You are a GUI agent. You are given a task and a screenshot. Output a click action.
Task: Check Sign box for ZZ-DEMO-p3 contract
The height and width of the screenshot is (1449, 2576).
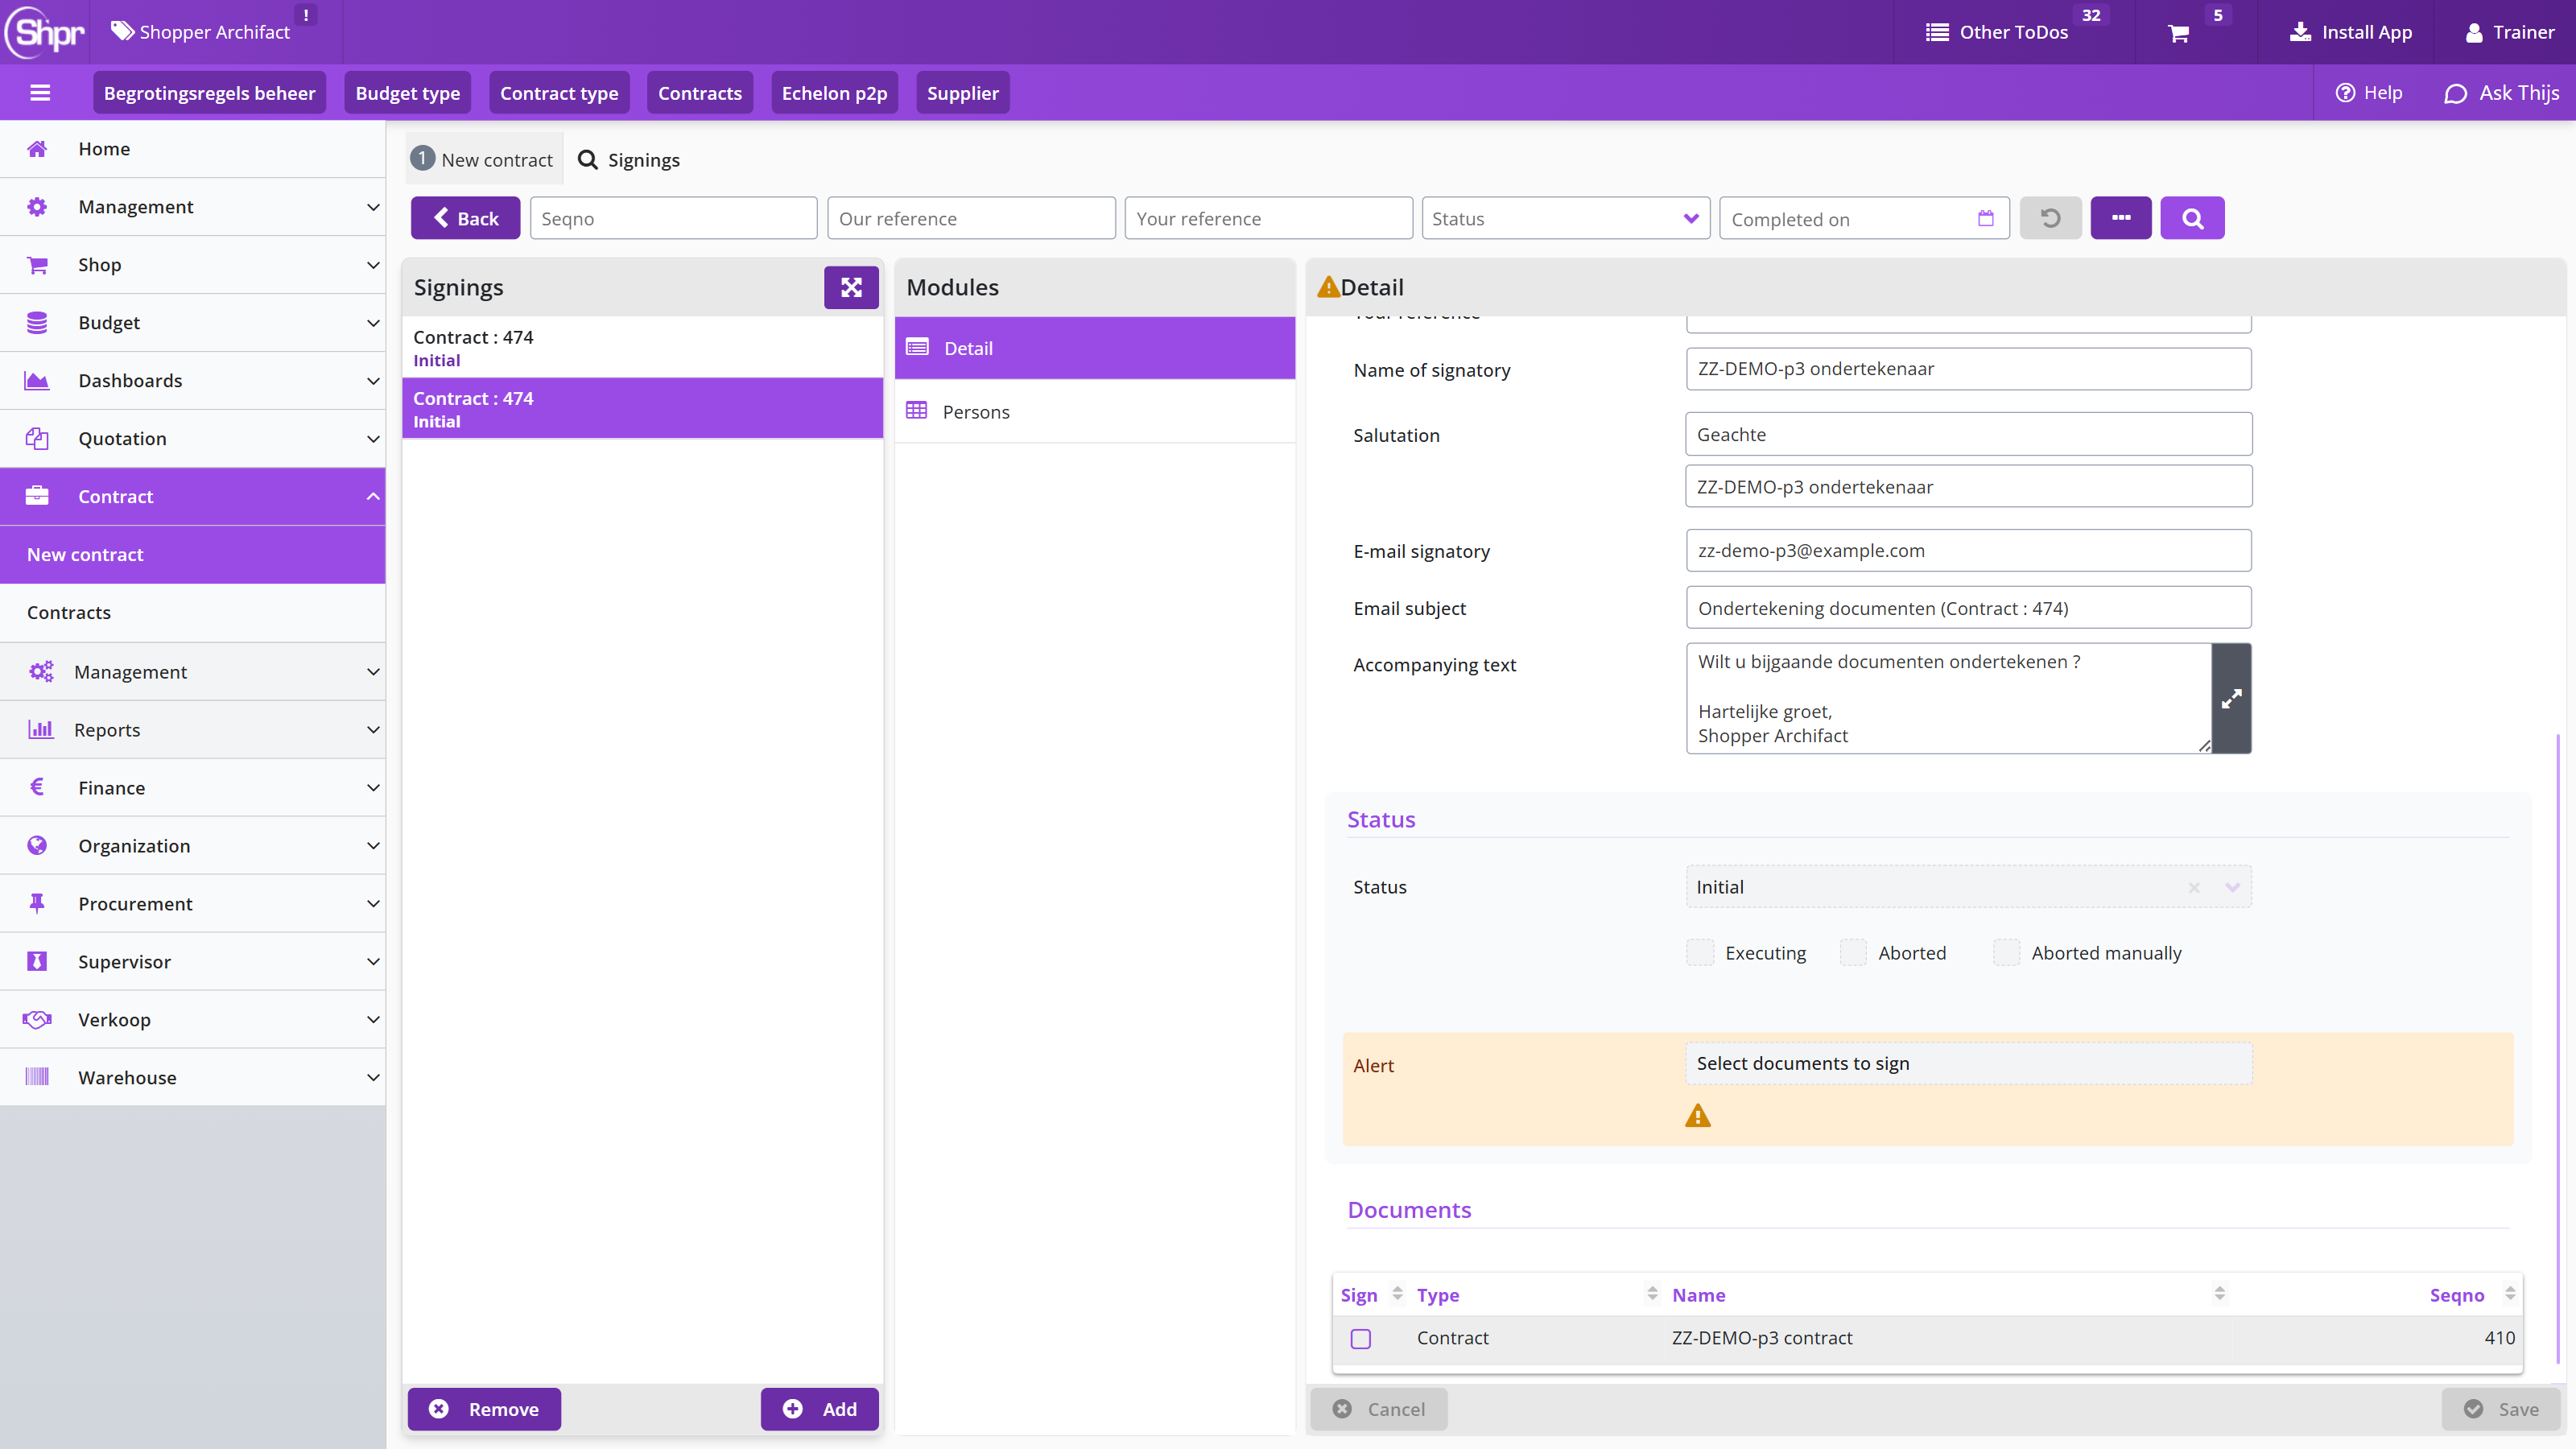[1360, 1339]
